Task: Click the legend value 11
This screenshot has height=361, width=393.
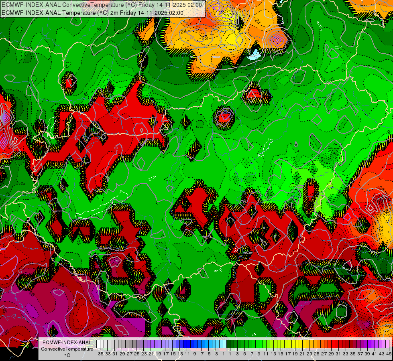Action: tap(266, 354)
